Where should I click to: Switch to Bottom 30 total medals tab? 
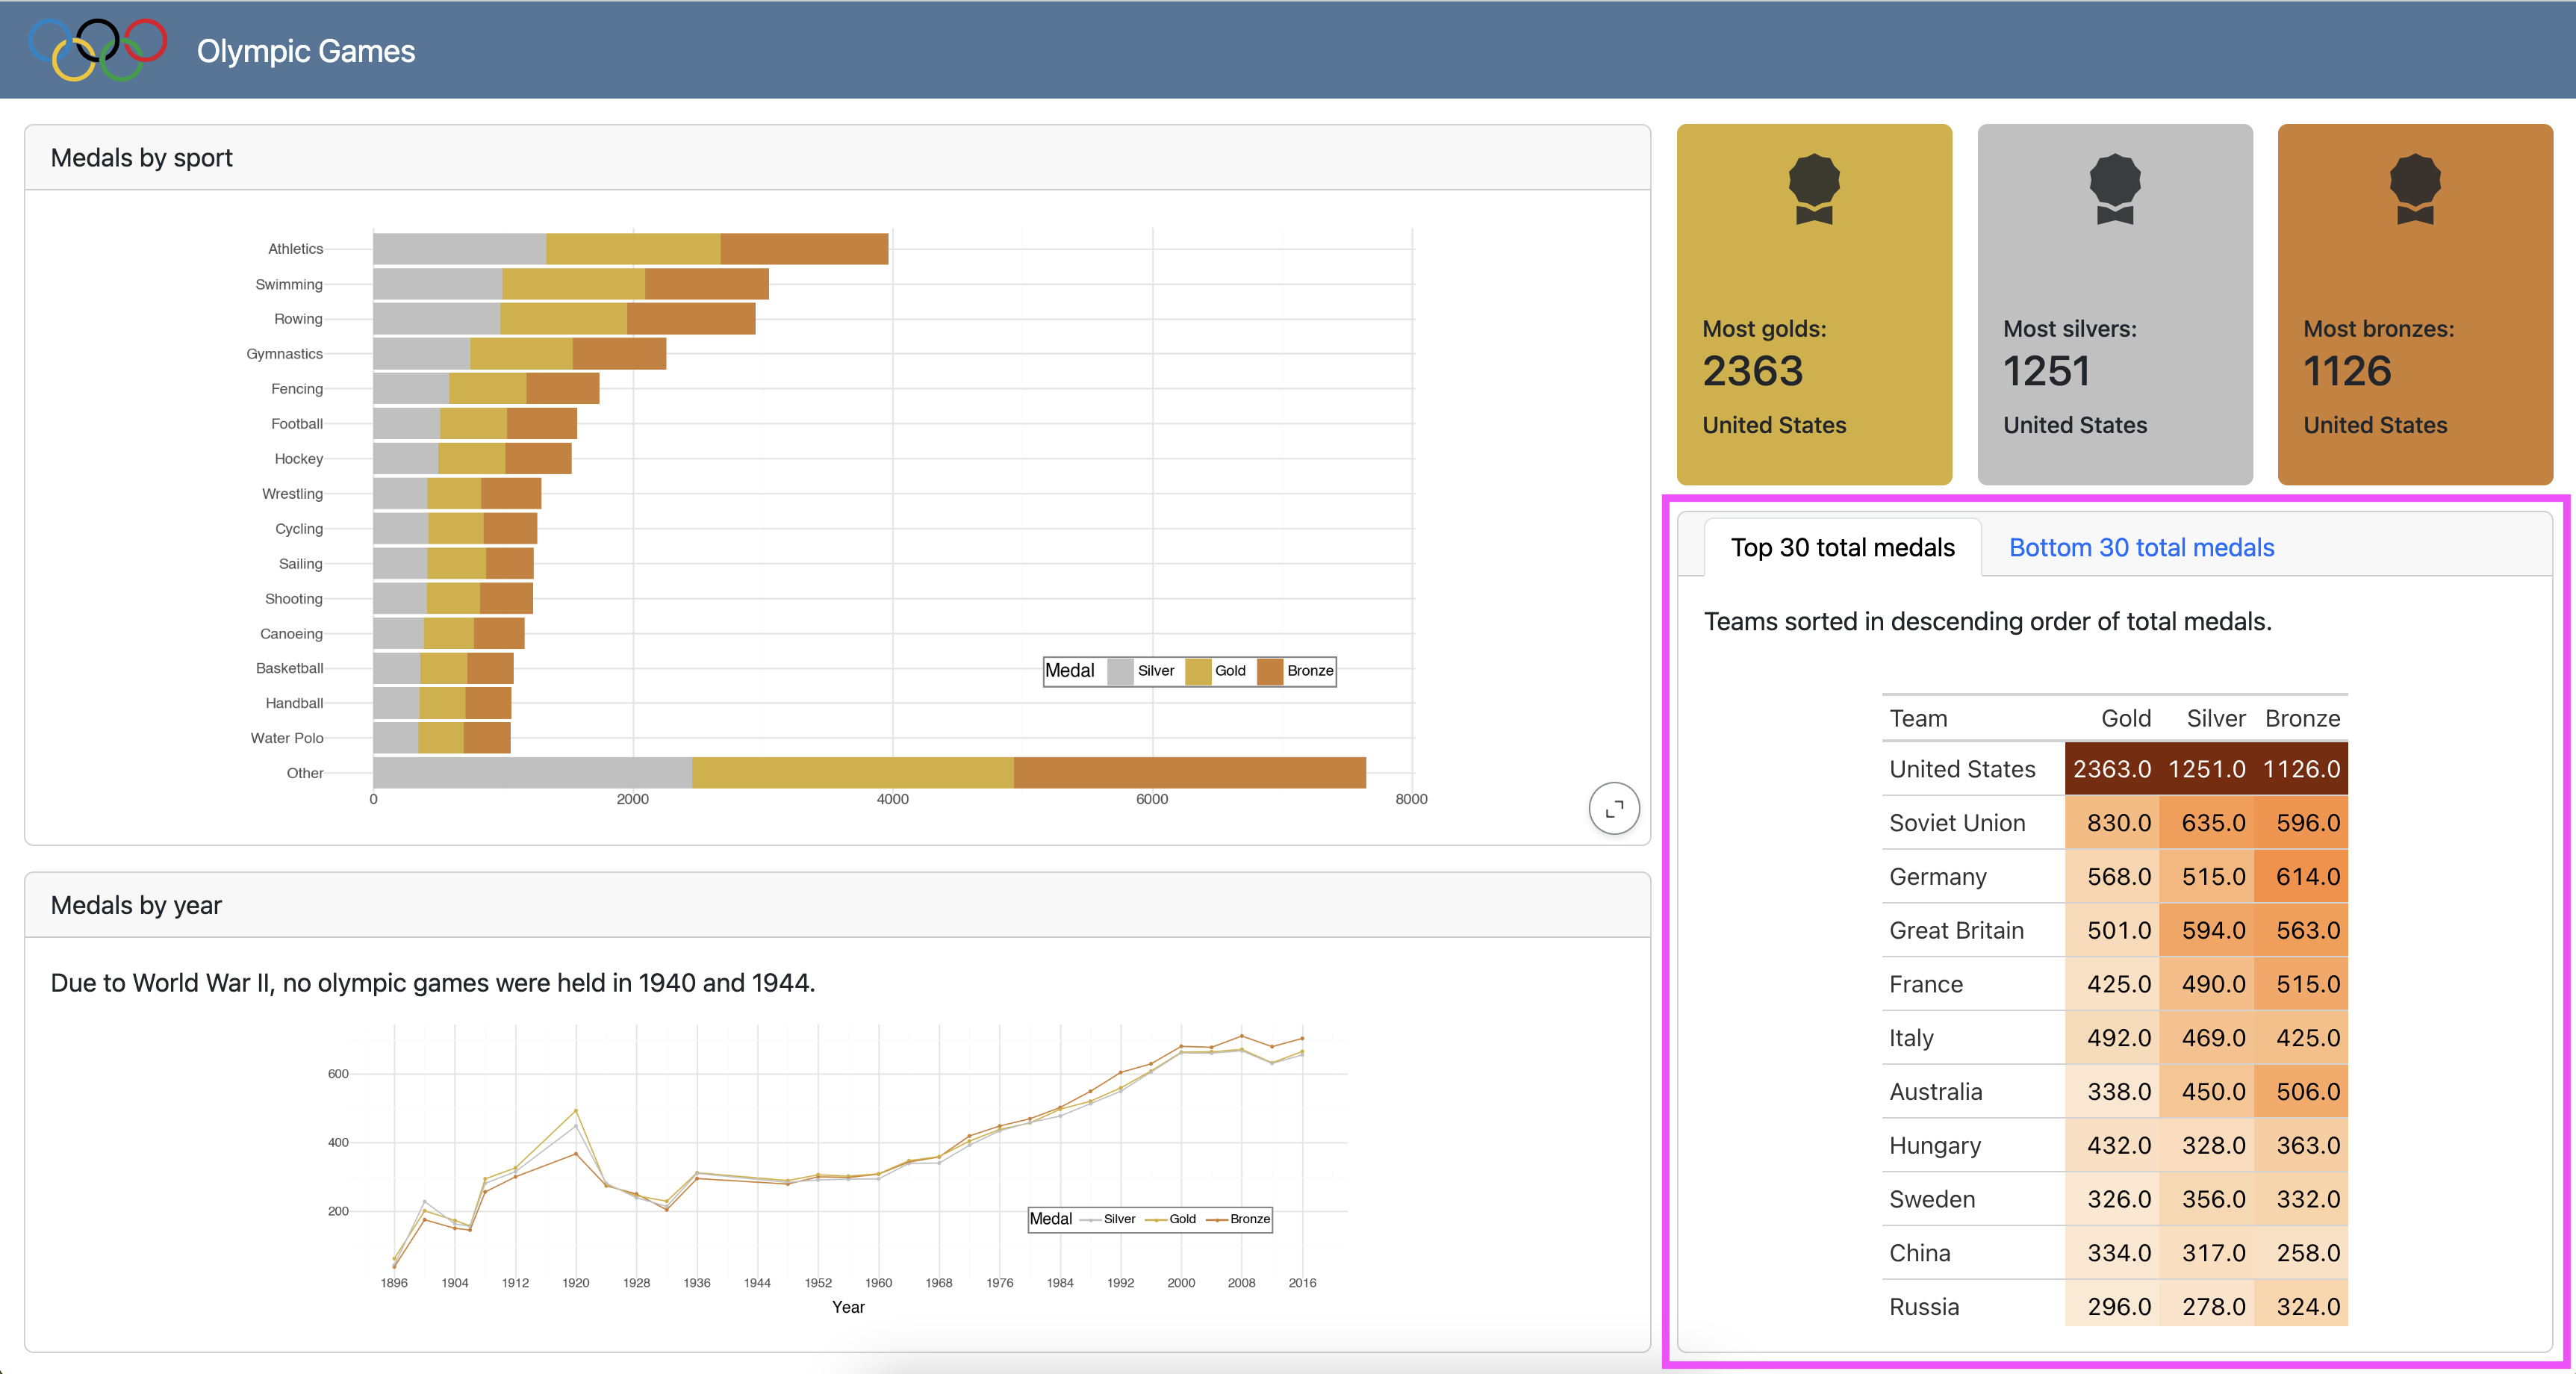click(2141, 548)
